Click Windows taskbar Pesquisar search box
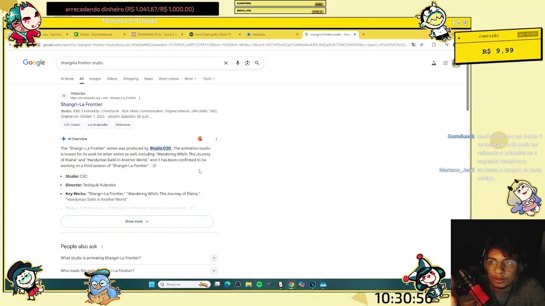Image resolution: width=545 pixels, height=306 pixels. coord(184,284)
